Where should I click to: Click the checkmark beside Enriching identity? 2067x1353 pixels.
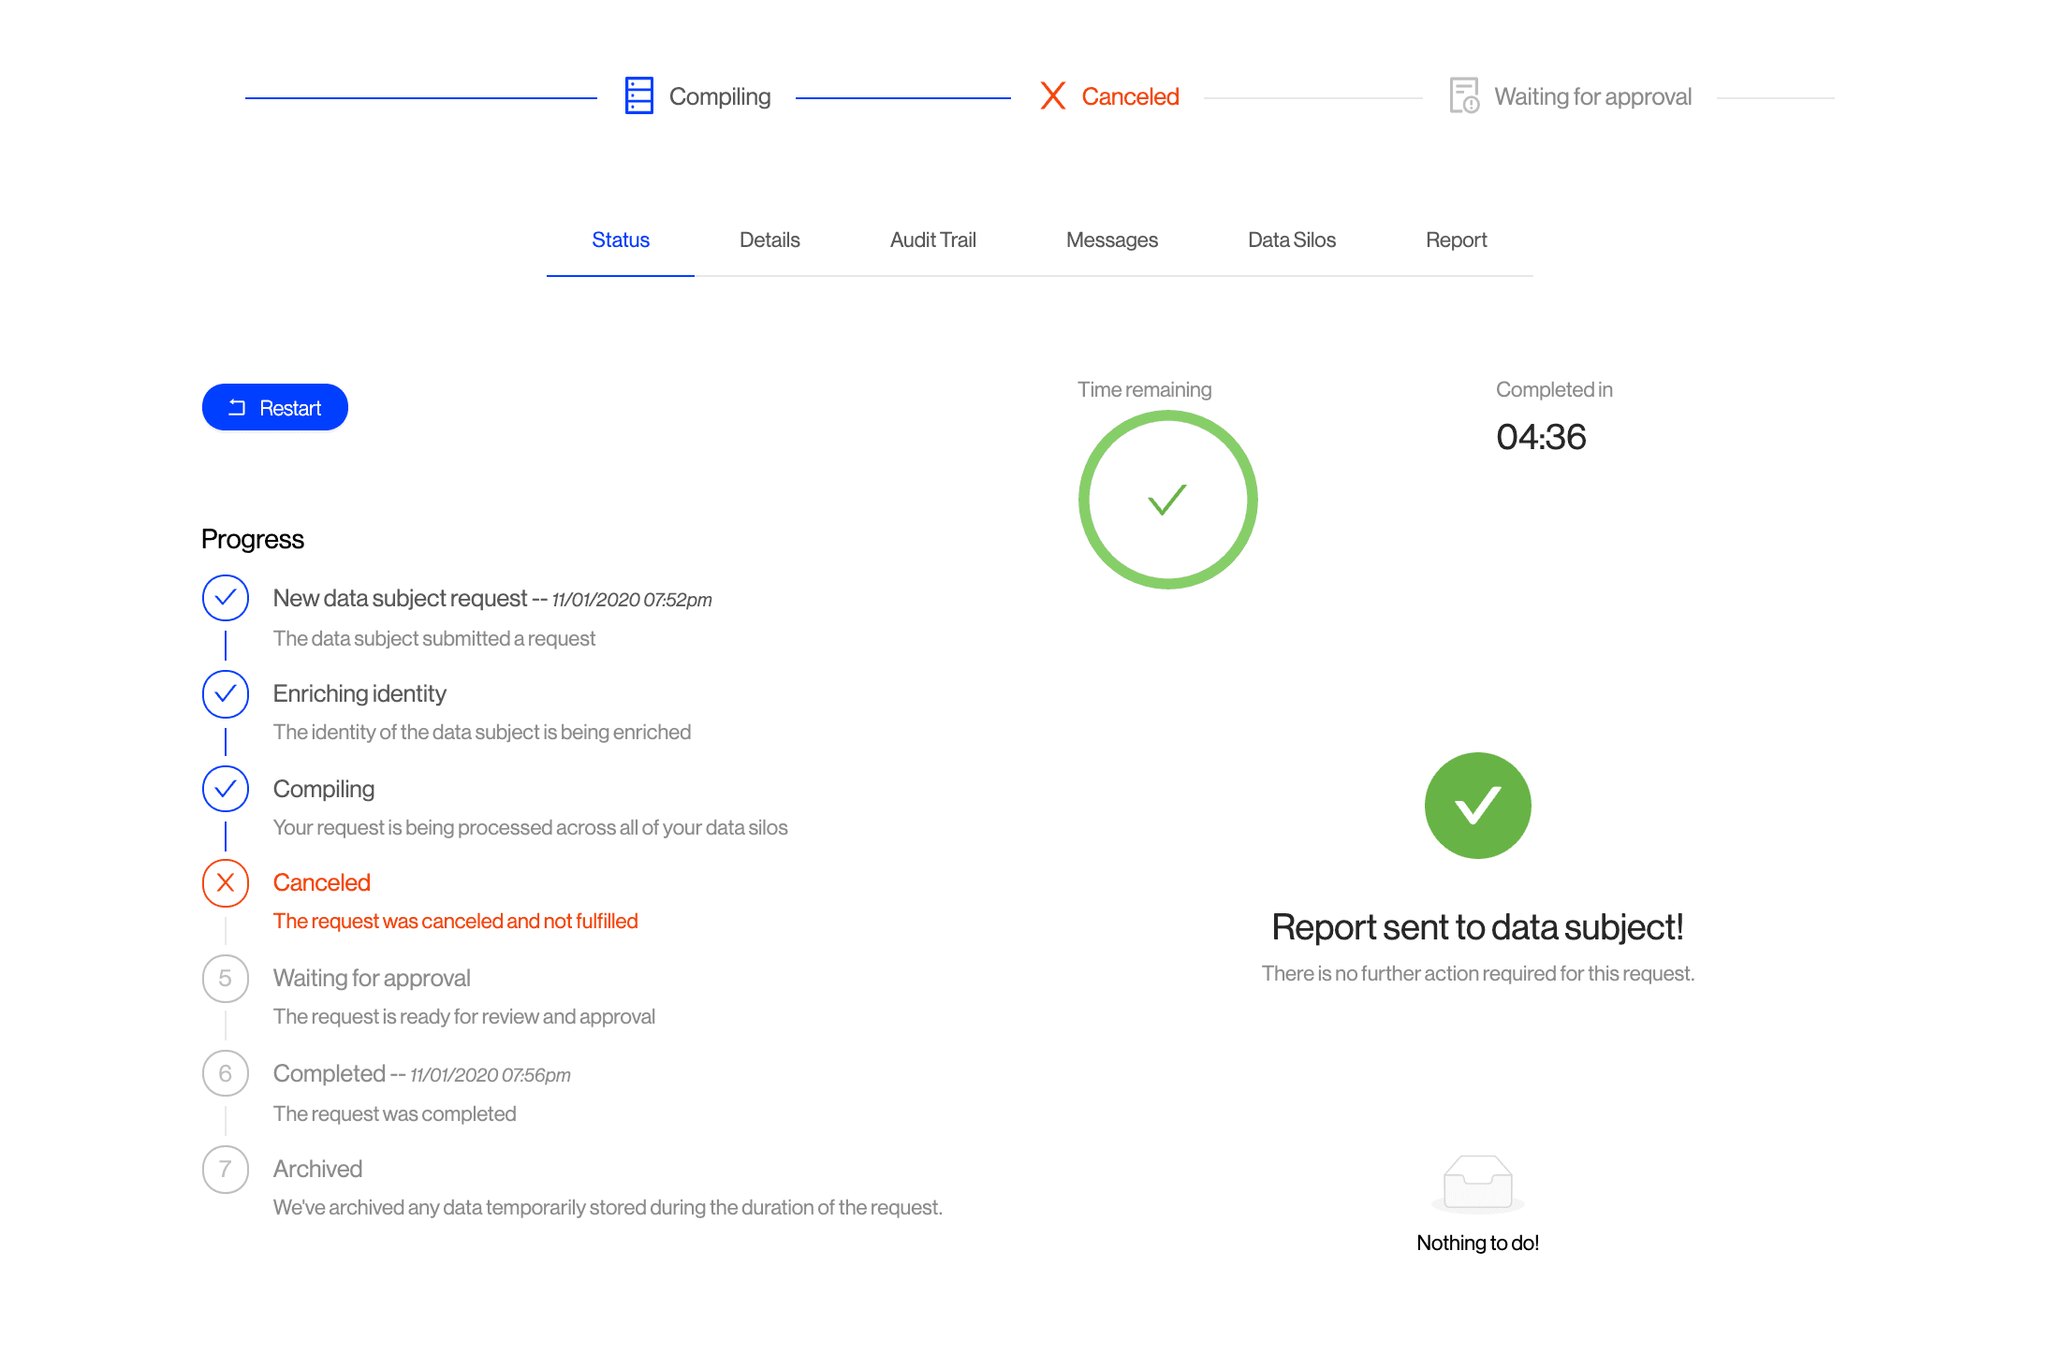coord(226,694)
